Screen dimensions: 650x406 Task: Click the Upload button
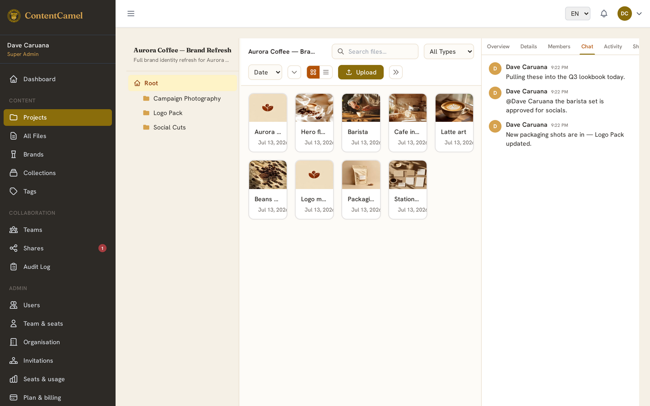coord(361,72)
